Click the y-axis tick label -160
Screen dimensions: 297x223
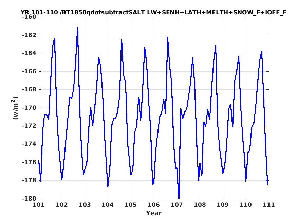pos(29,17)
